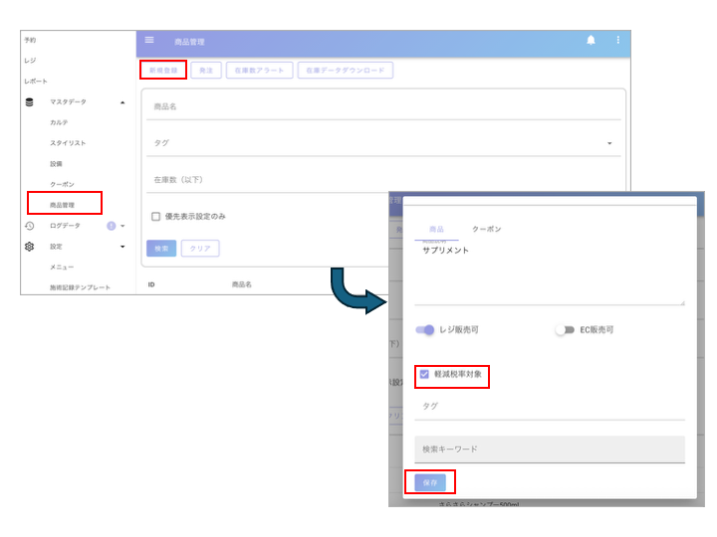Image resolution: width=717 pixels, height=537 pixels.
Task: Enable the EC販売可 switch
Action: [565, 330]
